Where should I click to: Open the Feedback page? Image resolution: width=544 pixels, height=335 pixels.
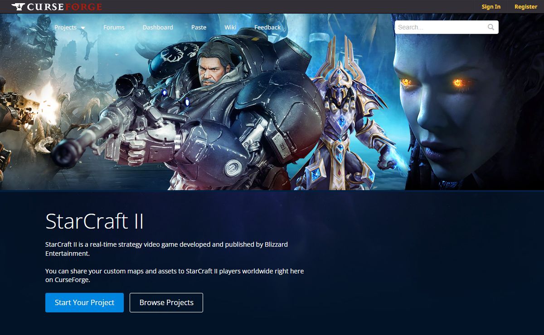point(267,27)
